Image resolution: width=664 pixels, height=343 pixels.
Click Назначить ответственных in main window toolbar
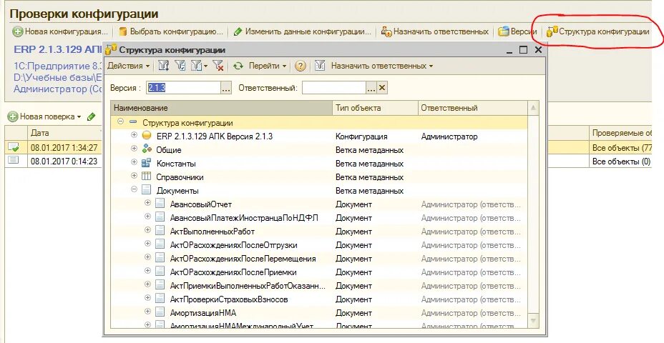pyautogui.click(x=435, y=31)
